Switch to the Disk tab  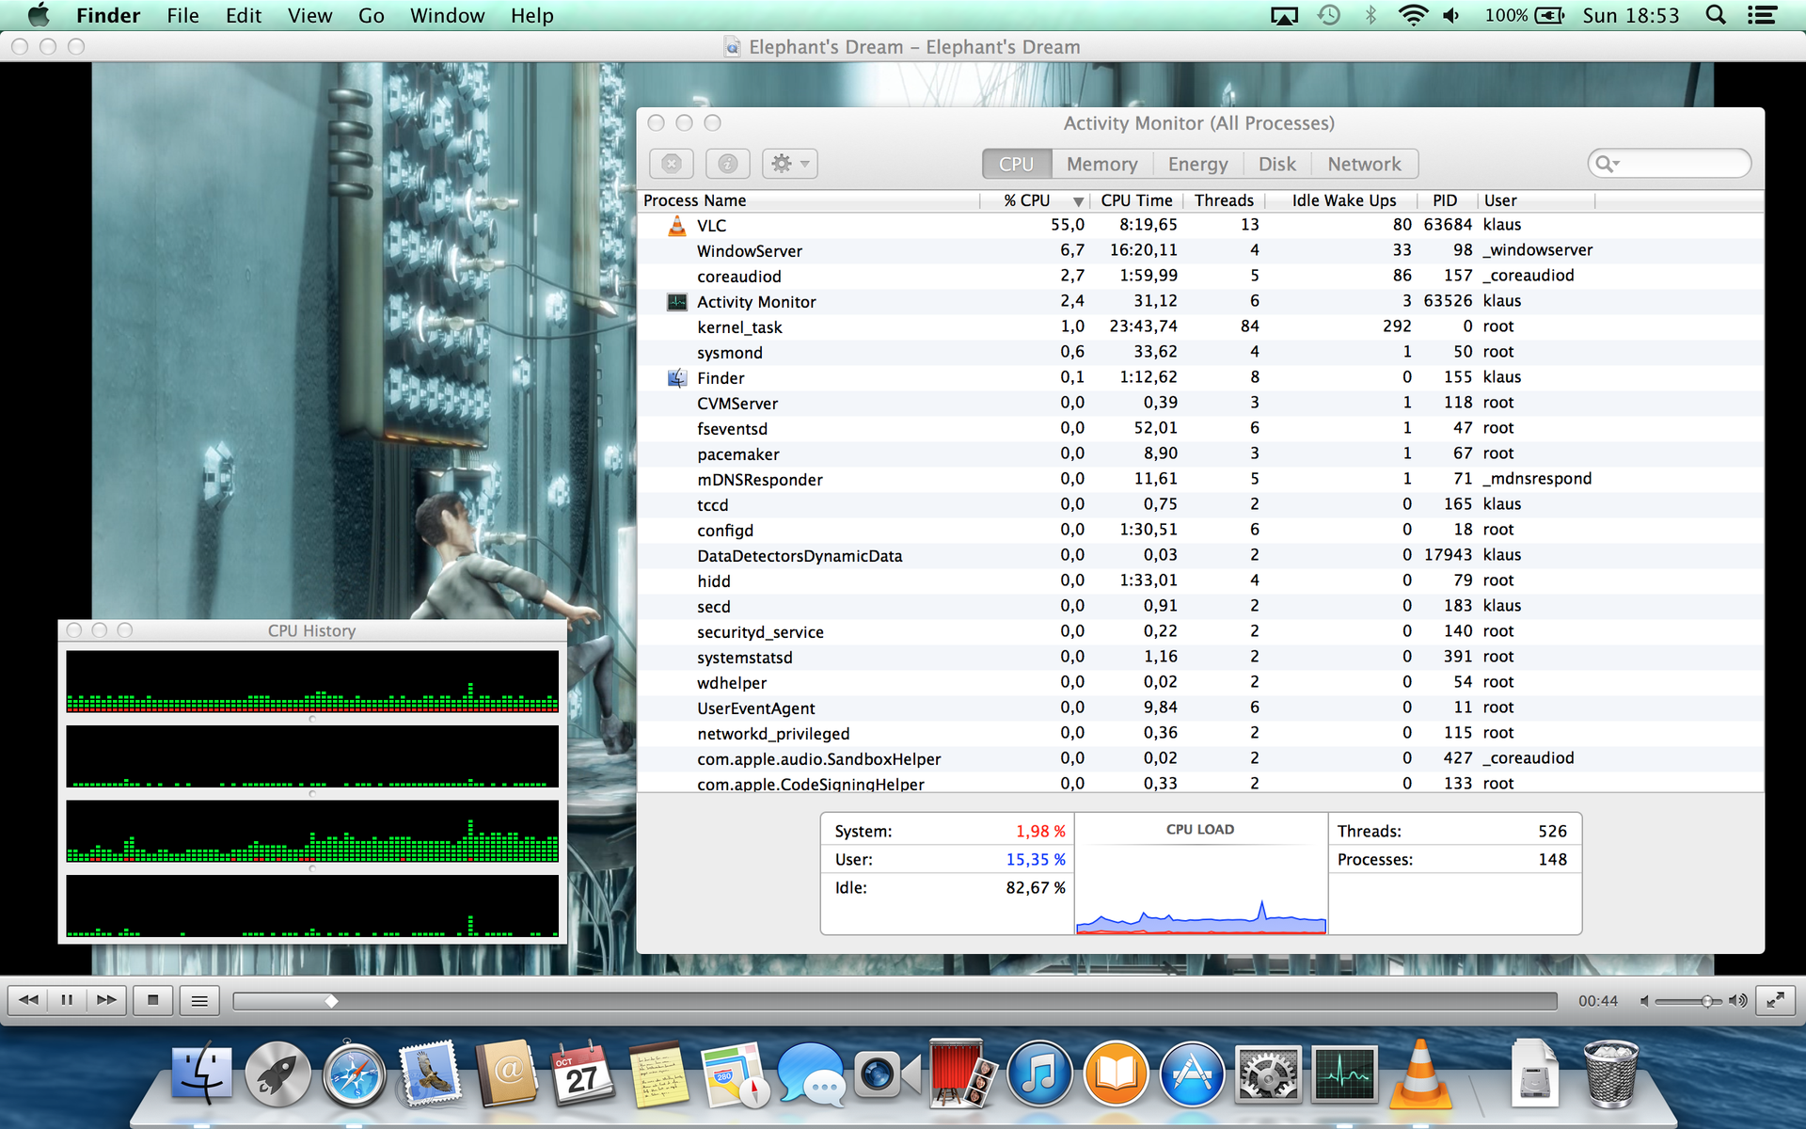[x=1276, y=164]
